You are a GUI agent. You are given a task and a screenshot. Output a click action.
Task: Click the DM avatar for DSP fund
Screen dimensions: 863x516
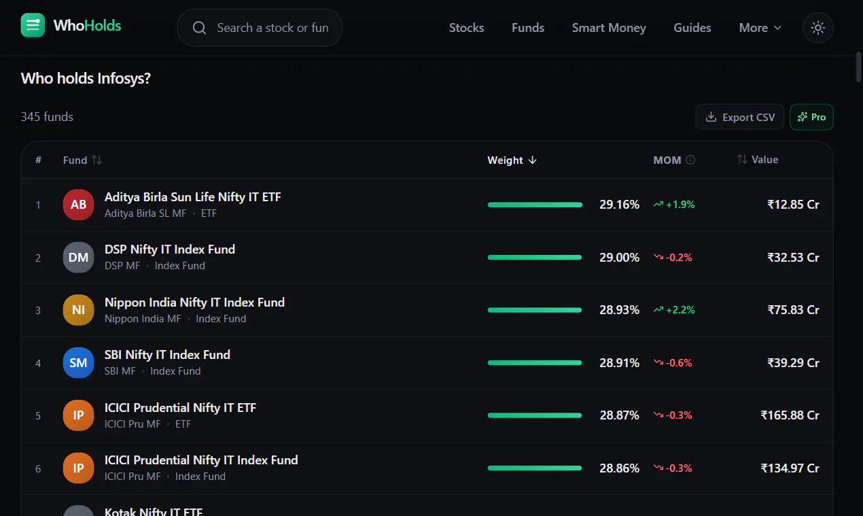[x=79, y=258]
